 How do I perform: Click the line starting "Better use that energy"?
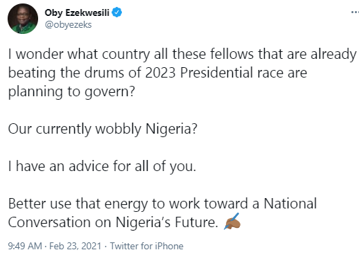pyautogui.click(x=162, y=204)
